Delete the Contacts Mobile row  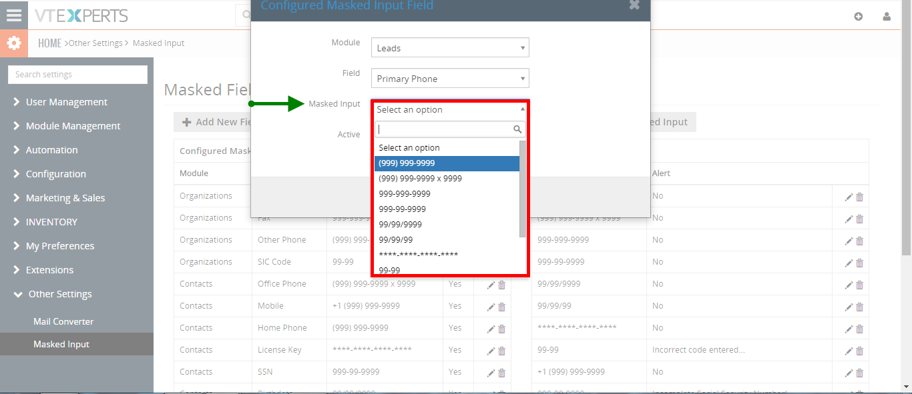coord(502,307)
